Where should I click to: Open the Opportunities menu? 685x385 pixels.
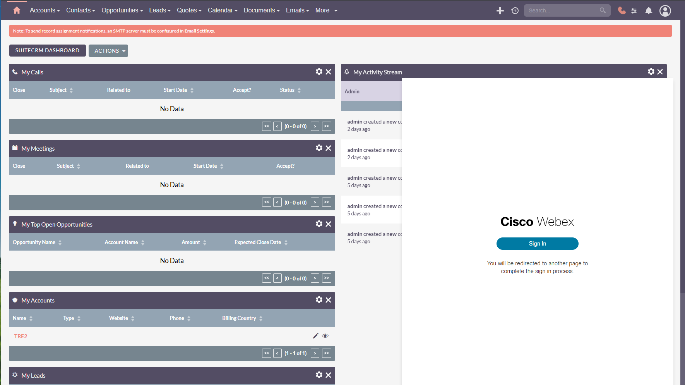(x=122, y=10)
